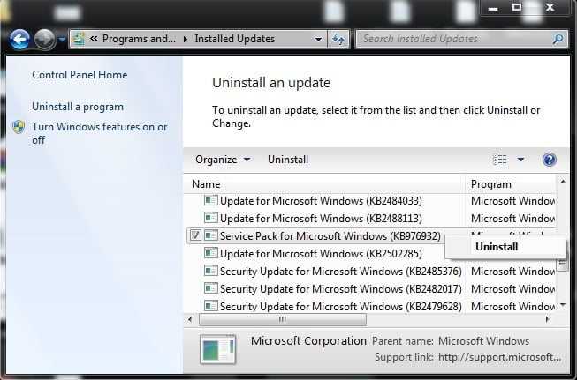
Task: Select Security Update (KB2479628) row
Action: click(x=341, y=307)
